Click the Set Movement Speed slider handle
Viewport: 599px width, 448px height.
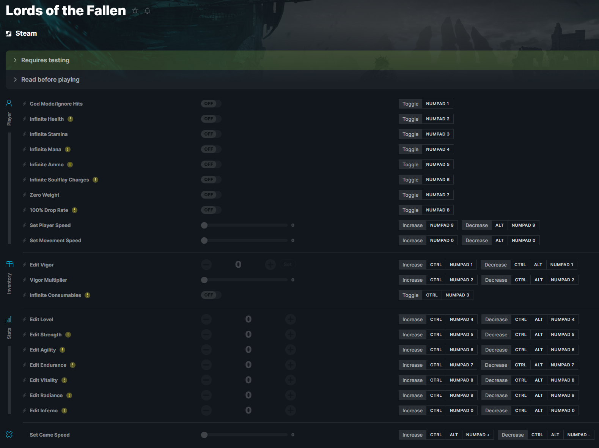(x=204, y=240)
